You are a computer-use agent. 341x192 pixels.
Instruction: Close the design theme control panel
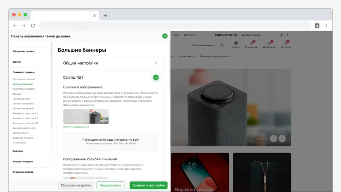(165, 36)
